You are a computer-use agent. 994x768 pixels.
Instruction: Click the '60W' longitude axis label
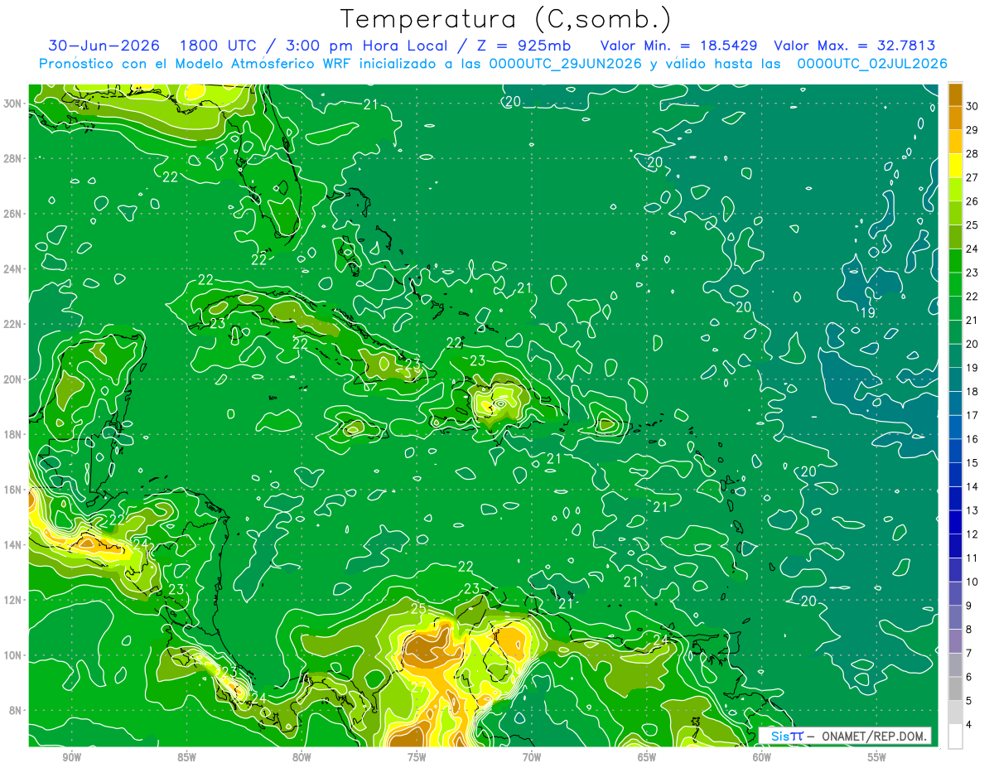pos(762,756)
